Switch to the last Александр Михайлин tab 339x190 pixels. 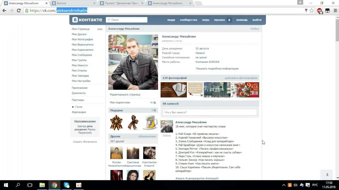pos(169,3)
